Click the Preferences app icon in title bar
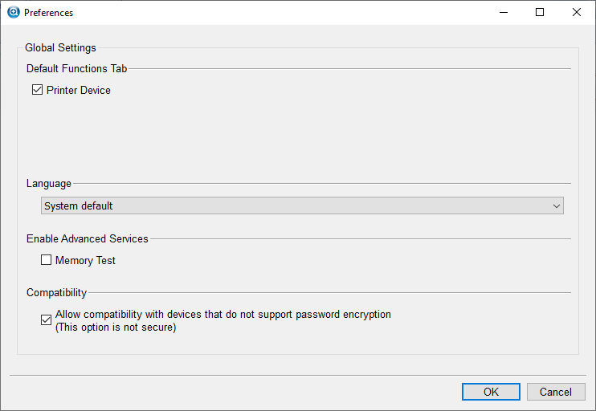The image size is (596, 411). point(14,12)
